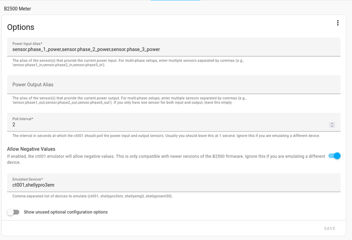The image size is (352, 240).
Task: Focus the Power Input Alias field
Action: 173,47
